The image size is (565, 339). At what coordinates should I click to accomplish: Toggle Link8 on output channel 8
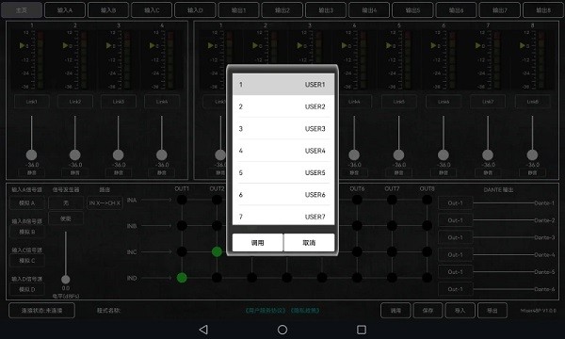click(533, 102)
